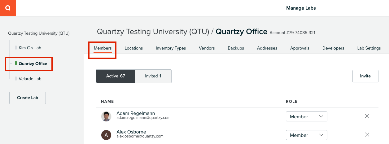
Task: Open the Vendors tab
Action: [x=207, y=48]
